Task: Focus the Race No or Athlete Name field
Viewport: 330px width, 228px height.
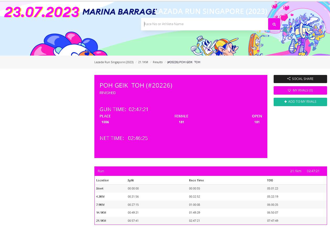Action: click(204, 24)
